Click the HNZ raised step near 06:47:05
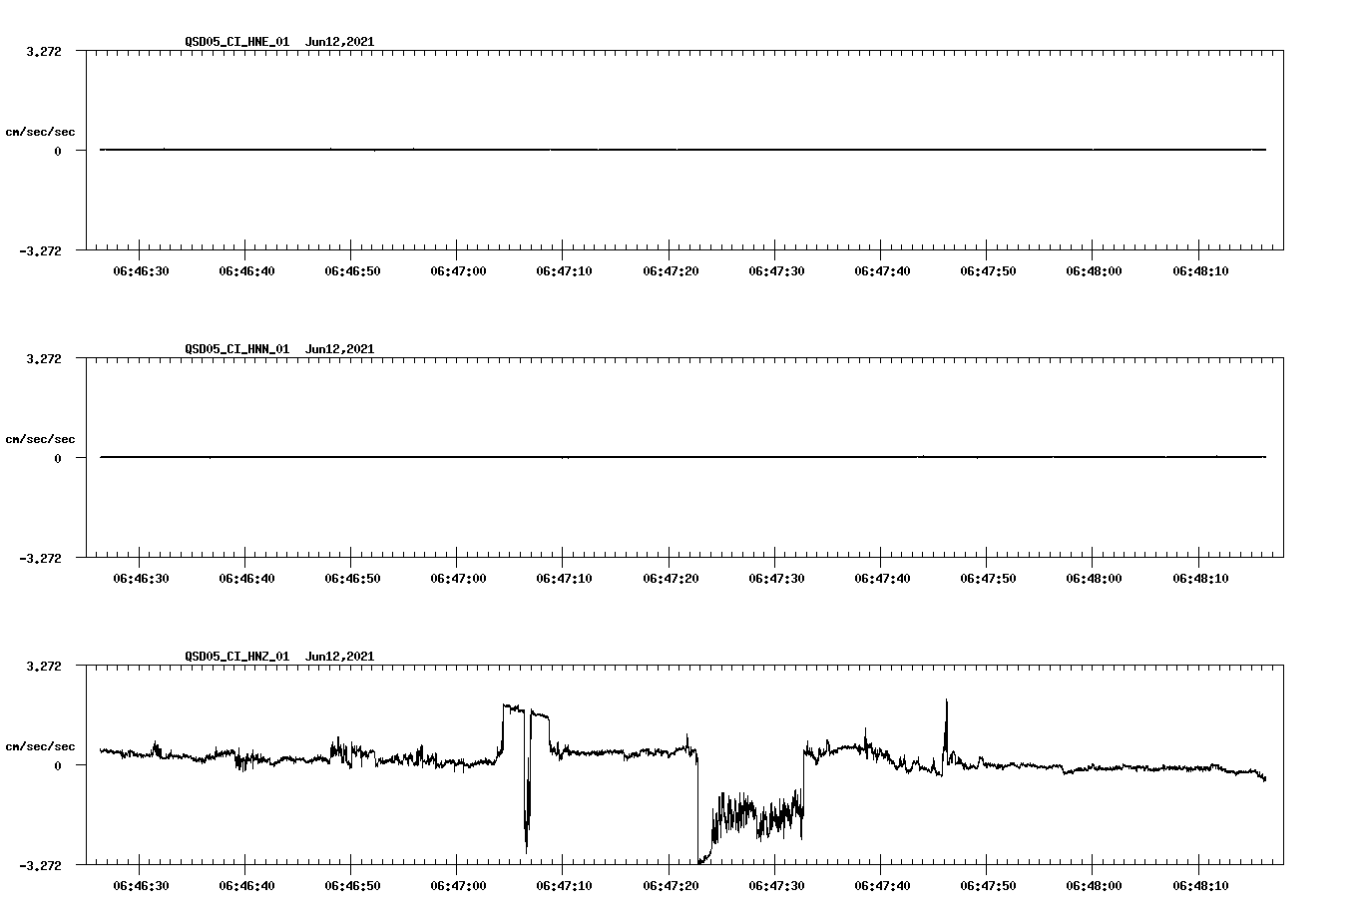 pos(513,707)
